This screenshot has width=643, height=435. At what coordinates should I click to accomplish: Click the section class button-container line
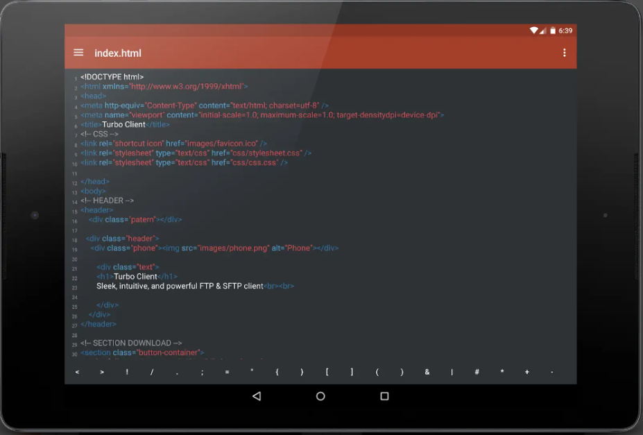(x=142, y=352)
